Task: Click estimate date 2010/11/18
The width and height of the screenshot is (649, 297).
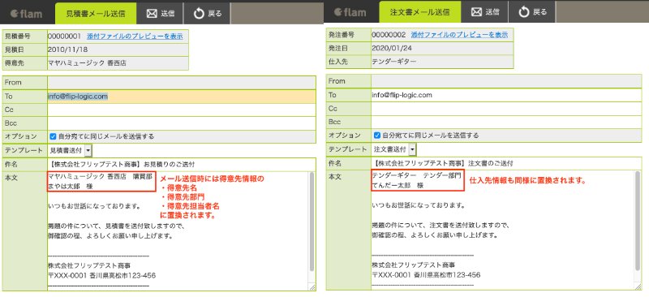Action: click(68, 49)
